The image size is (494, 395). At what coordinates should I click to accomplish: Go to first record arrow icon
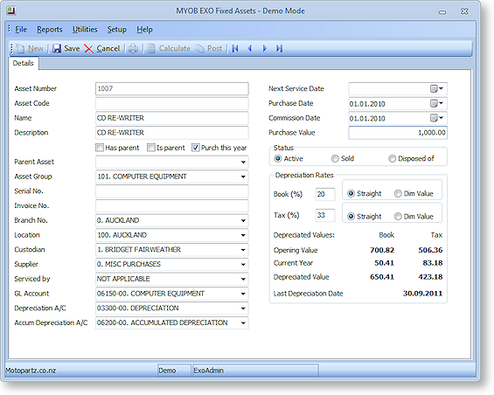(235, 49)
